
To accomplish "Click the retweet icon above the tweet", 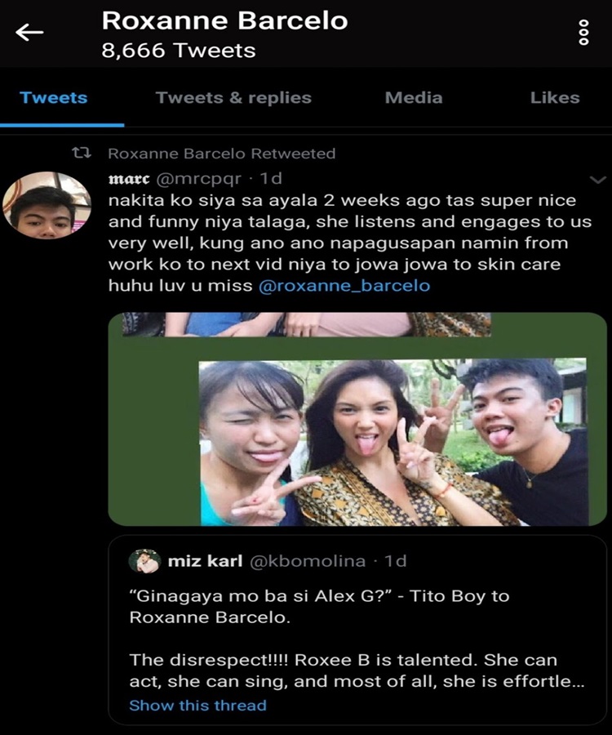I will (82, 154).
